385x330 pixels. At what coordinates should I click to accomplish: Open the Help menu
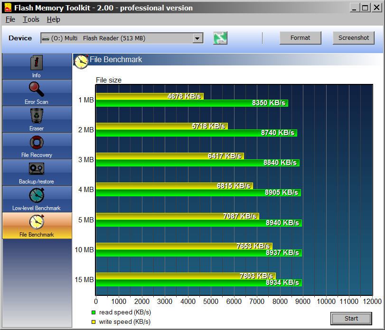[x=54, y=19]
